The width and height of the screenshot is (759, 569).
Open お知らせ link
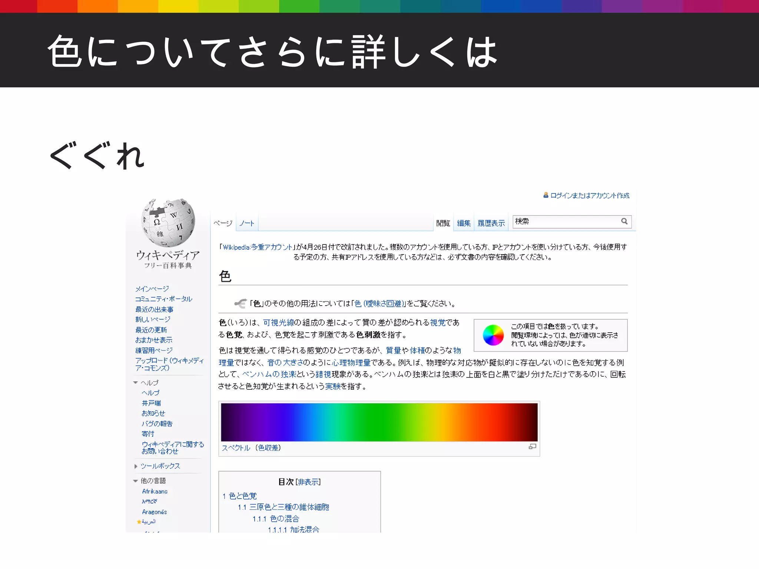tap(153, 413)
